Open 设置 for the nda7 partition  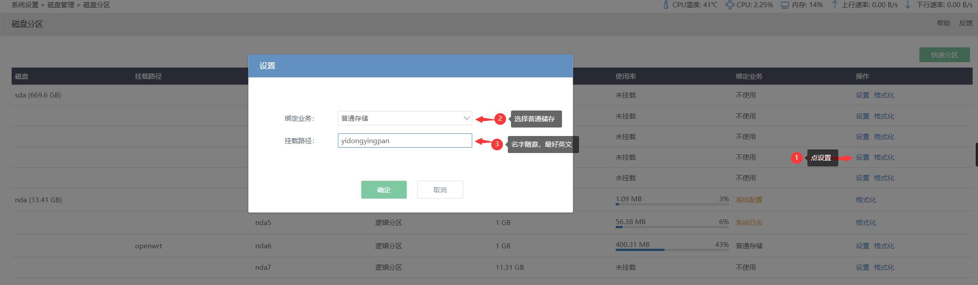coord(862,268)
